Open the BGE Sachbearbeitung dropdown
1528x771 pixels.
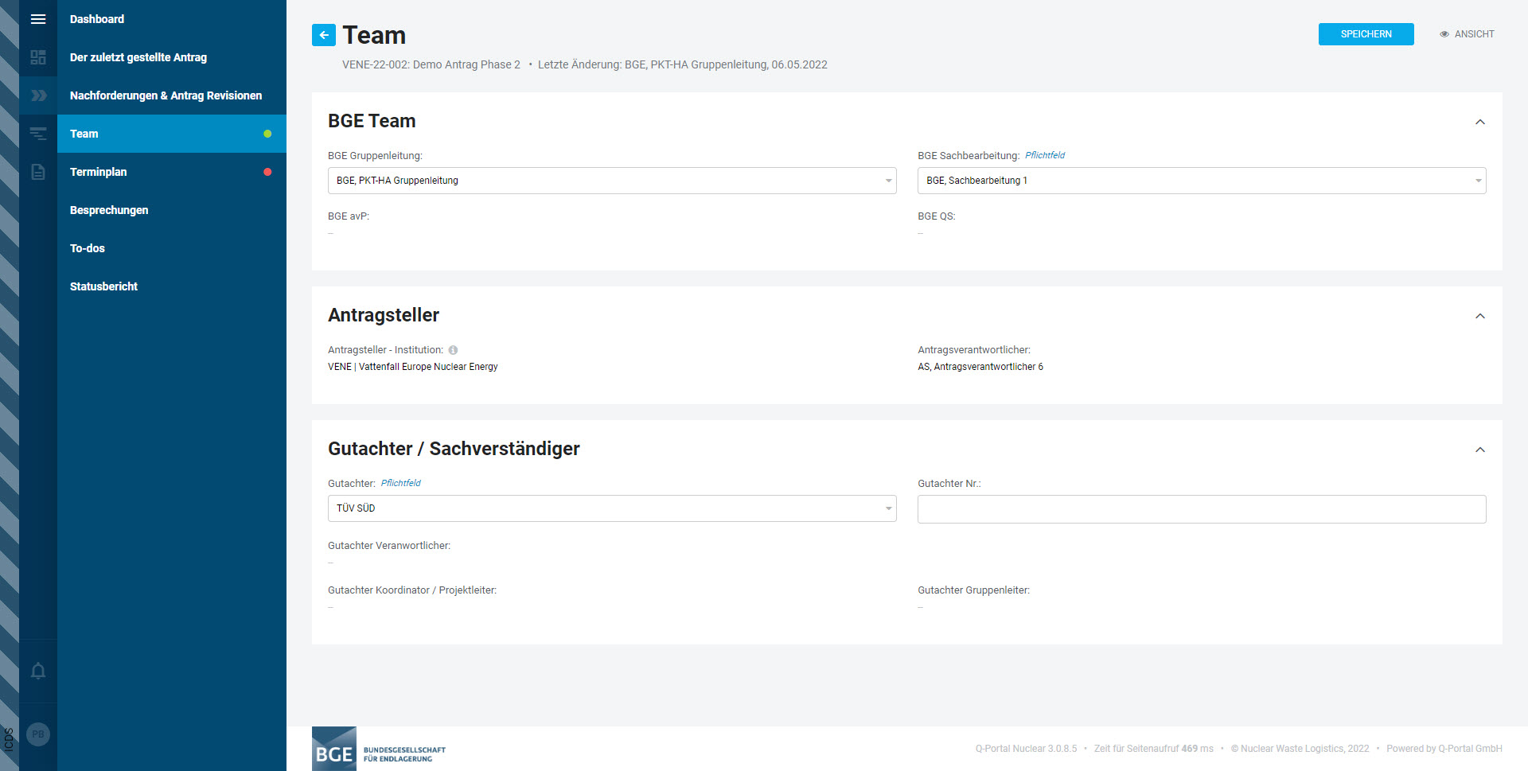[1201, 181]
